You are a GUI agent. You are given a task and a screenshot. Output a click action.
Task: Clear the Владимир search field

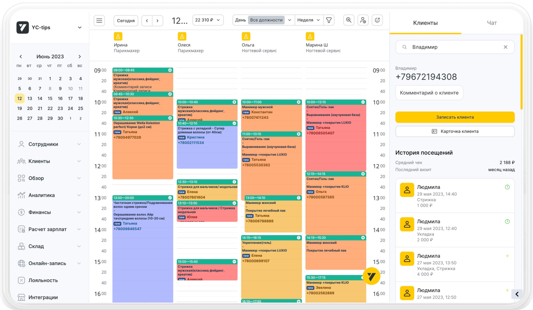tap(505, 47)
